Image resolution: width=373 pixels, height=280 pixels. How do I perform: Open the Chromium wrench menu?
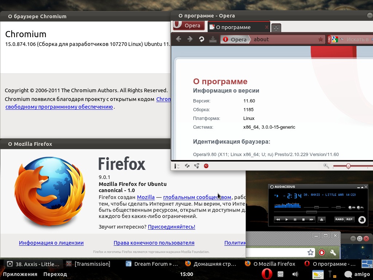pyautogui.click(x=333, y=252)
